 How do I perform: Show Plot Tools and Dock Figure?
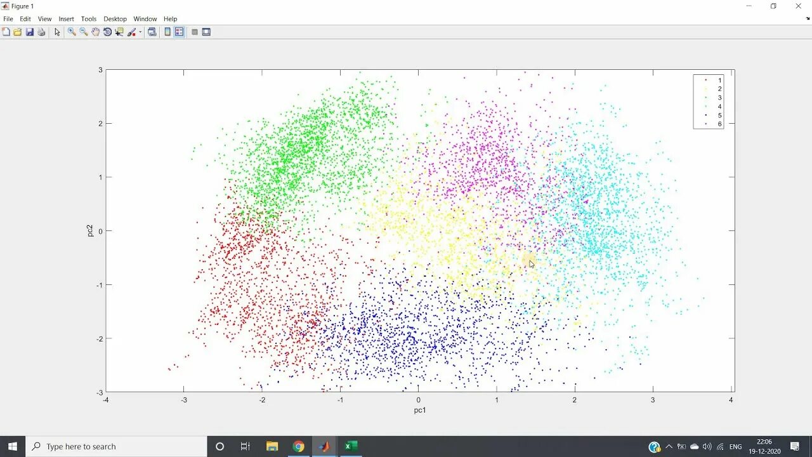coord(206,32)
